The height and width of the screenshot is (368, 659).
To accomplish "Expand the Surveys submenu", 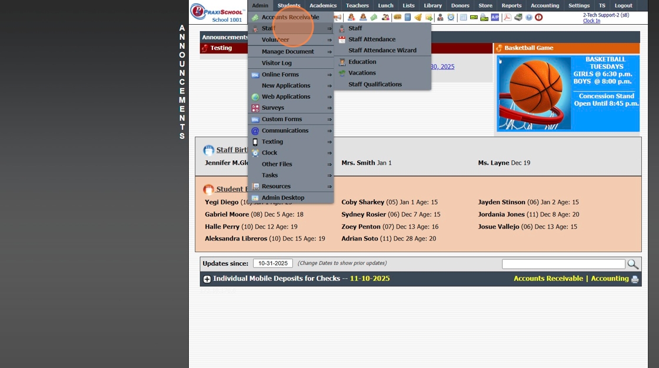I will [291, 108].
